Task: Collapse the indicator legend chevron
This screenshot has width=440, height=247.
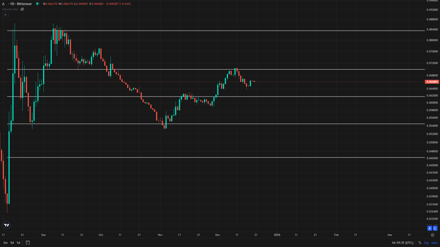Action: click(5, 15)
